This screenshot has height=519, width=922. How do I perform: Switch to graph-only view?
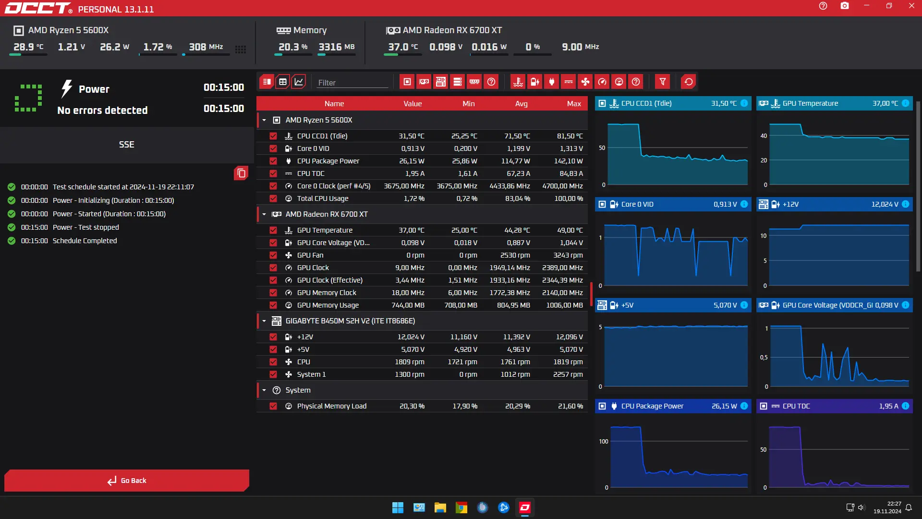299,82
